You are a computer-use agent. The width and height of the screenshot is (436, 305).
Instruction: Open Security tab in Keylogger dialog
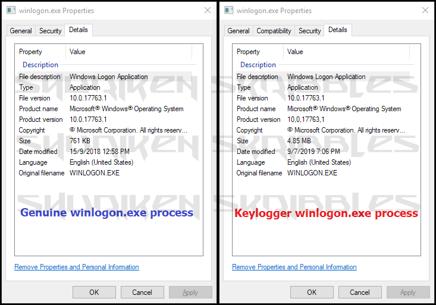pyautogui.click(x=309, y=31)
